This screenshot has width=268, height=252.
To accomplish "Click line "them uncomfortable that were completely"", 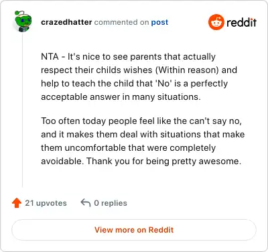I will point(129,148).
